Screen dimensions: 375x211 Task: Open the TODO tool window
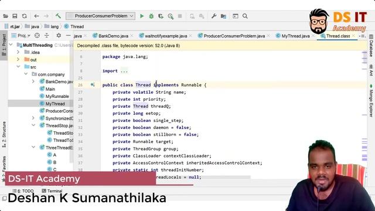(x=23, y=191)
